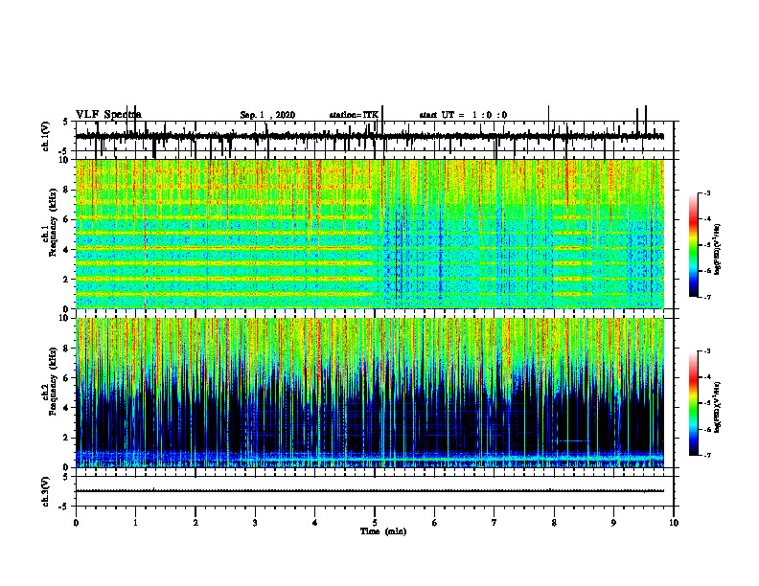Click time axis tick label "6"
The image size is (759, 586).
click(x=434, y=523)
